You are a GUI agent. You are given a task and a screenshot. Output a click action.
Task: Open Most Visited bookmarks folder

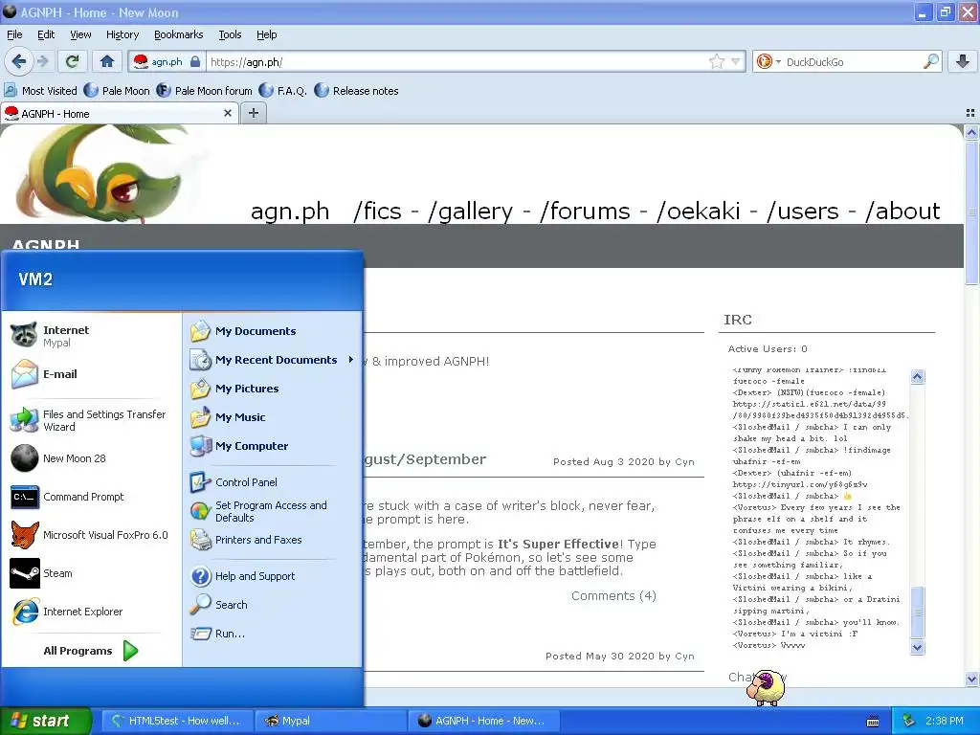tap(40, 91)
